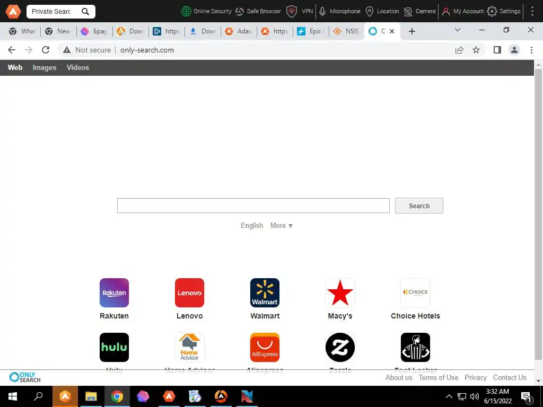The width and height of the screenshot is (543, 407).
Task: Open the Privacy link
Action: (476, 377)
